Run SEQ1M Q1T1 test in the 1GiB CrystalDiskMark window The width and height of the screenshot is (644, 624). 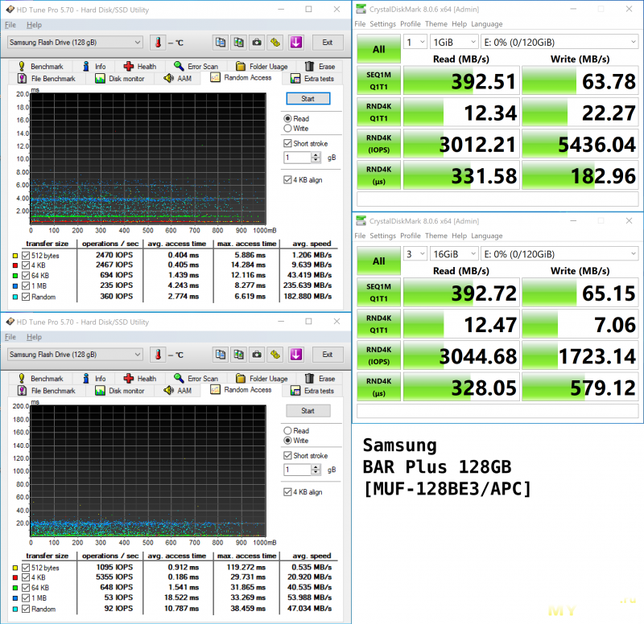pos(378,80)
